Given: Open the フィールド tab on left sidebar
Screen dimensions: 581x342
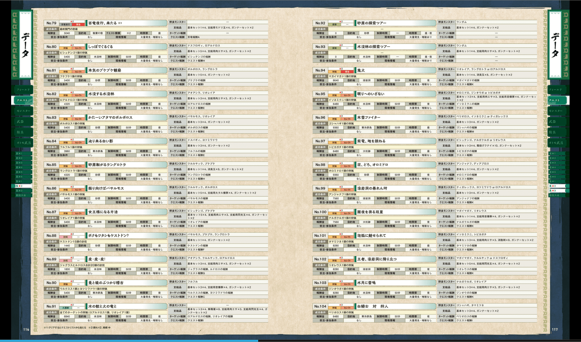Looking at the screenshot, I should 23,90.
